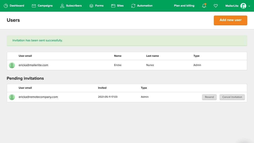Click the Automation refresh arrows icon
The height and width of the screenshot is (143, 254).
pyautogui.click(x=133, y=6)
